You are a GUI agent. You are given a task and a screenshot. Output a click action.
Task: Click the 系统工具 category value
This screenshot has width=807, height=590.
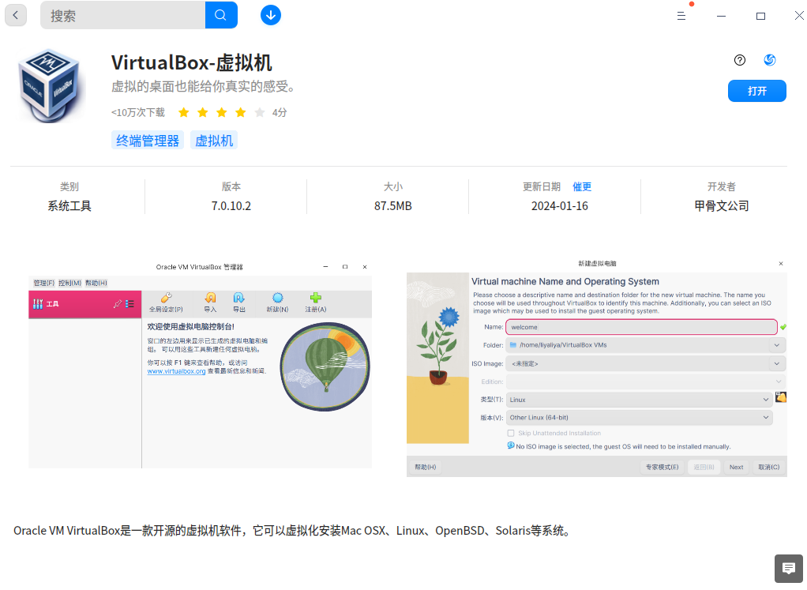point(69,206)
